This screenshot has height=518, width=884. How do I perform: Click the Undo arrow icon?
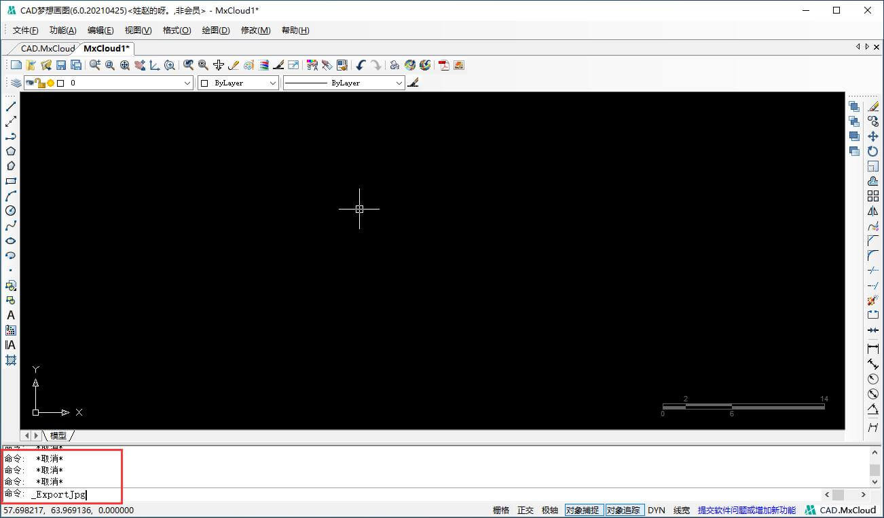coord(361,65)
